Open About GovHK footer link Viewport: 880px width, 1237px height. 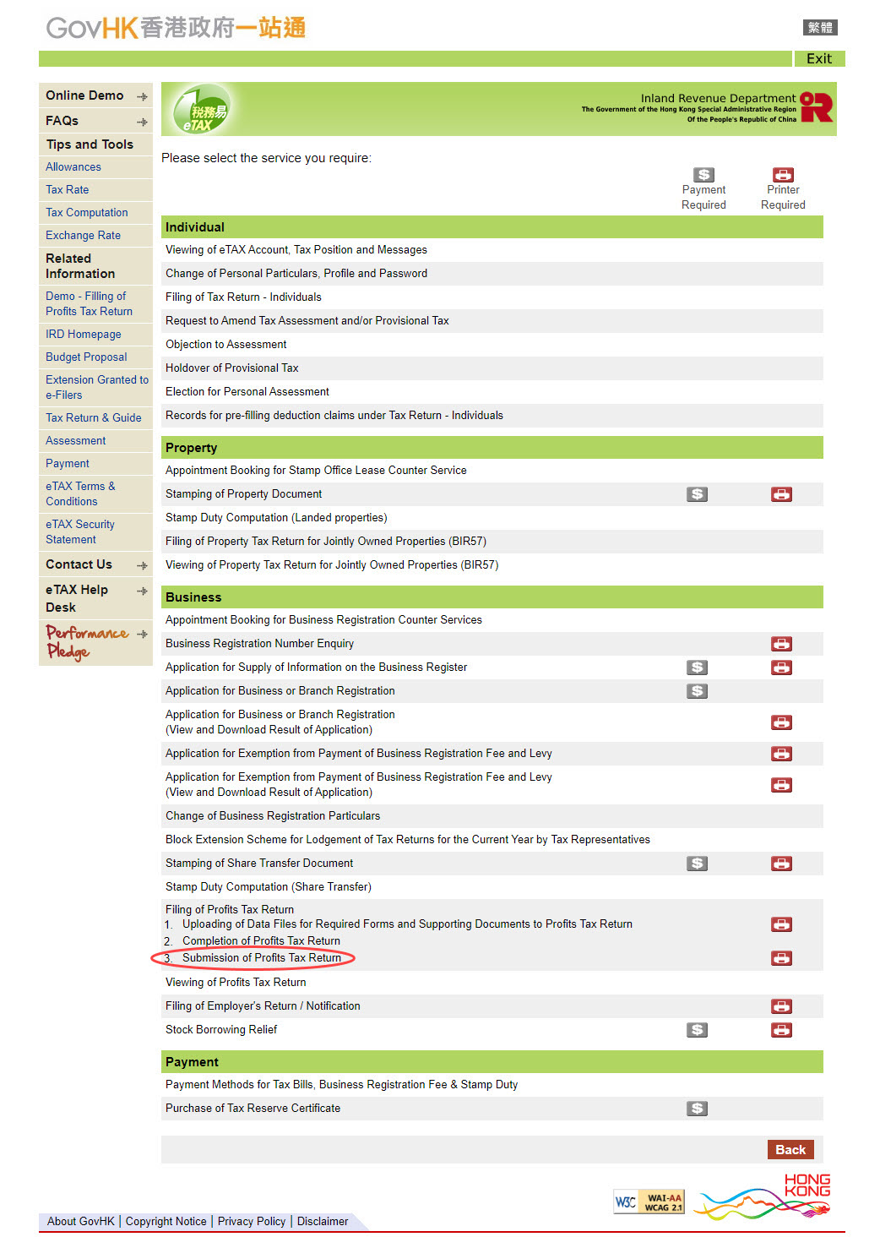(x=80, y=1222)
